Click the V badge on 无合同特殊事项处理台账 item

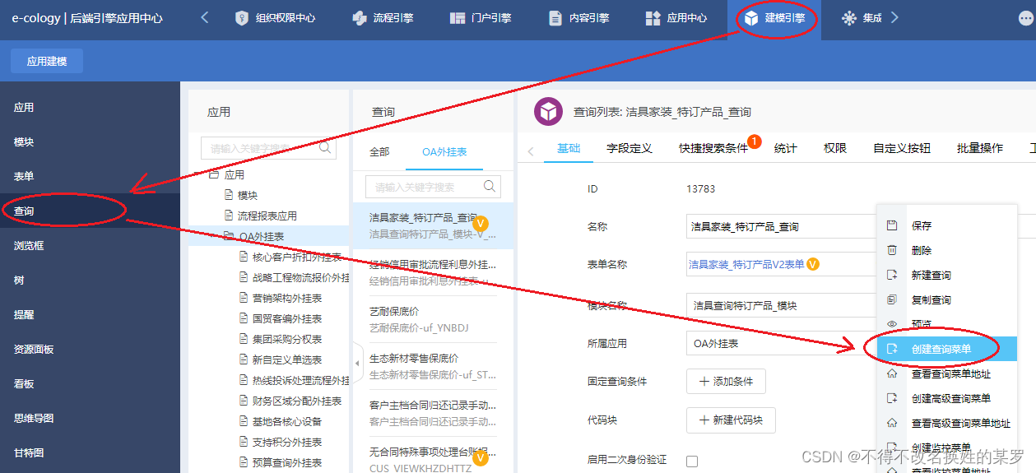click(481, 457)
